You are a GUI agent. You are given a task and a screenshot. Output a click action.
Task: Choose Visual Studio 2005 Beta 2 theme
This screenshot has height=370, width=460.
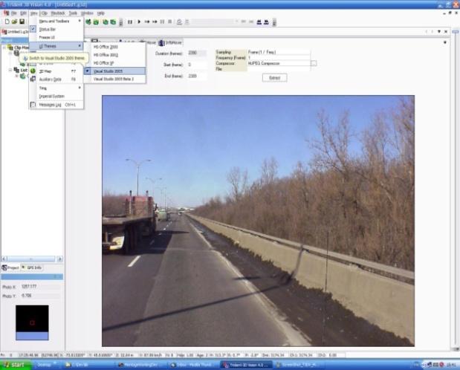[115, 79]
